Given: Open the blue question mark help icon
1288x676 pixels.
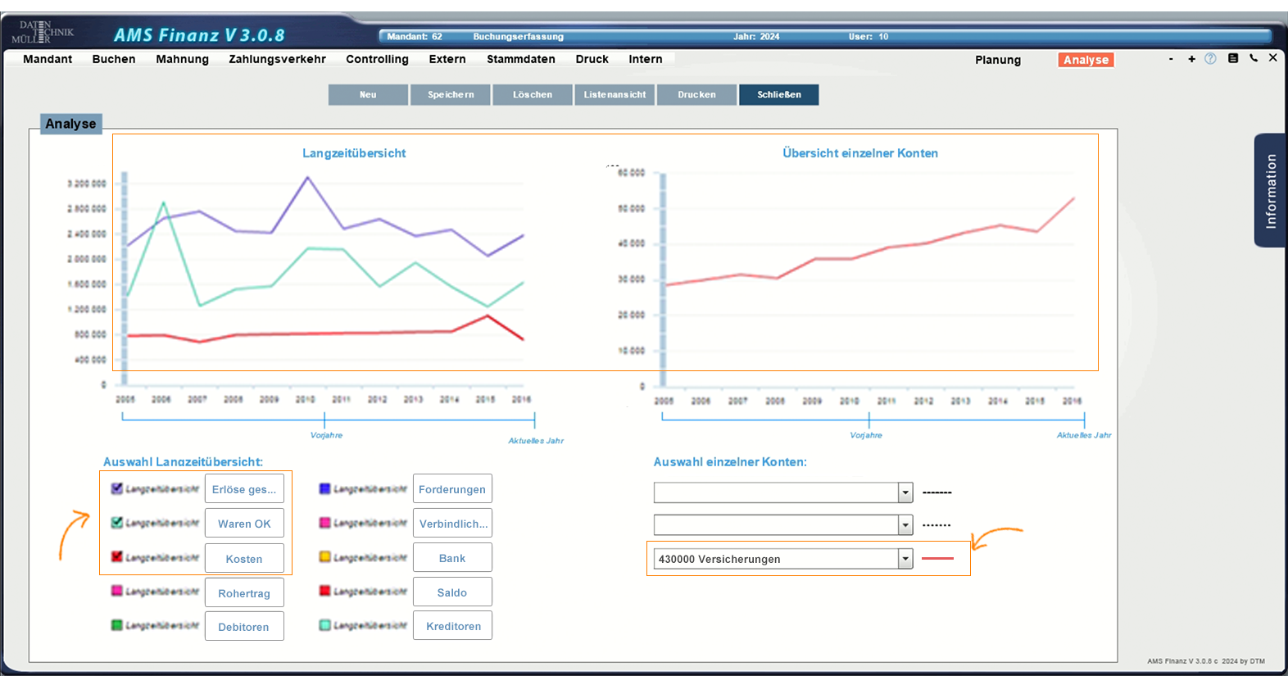Looking at the screenshot, I should [1210, 59].
